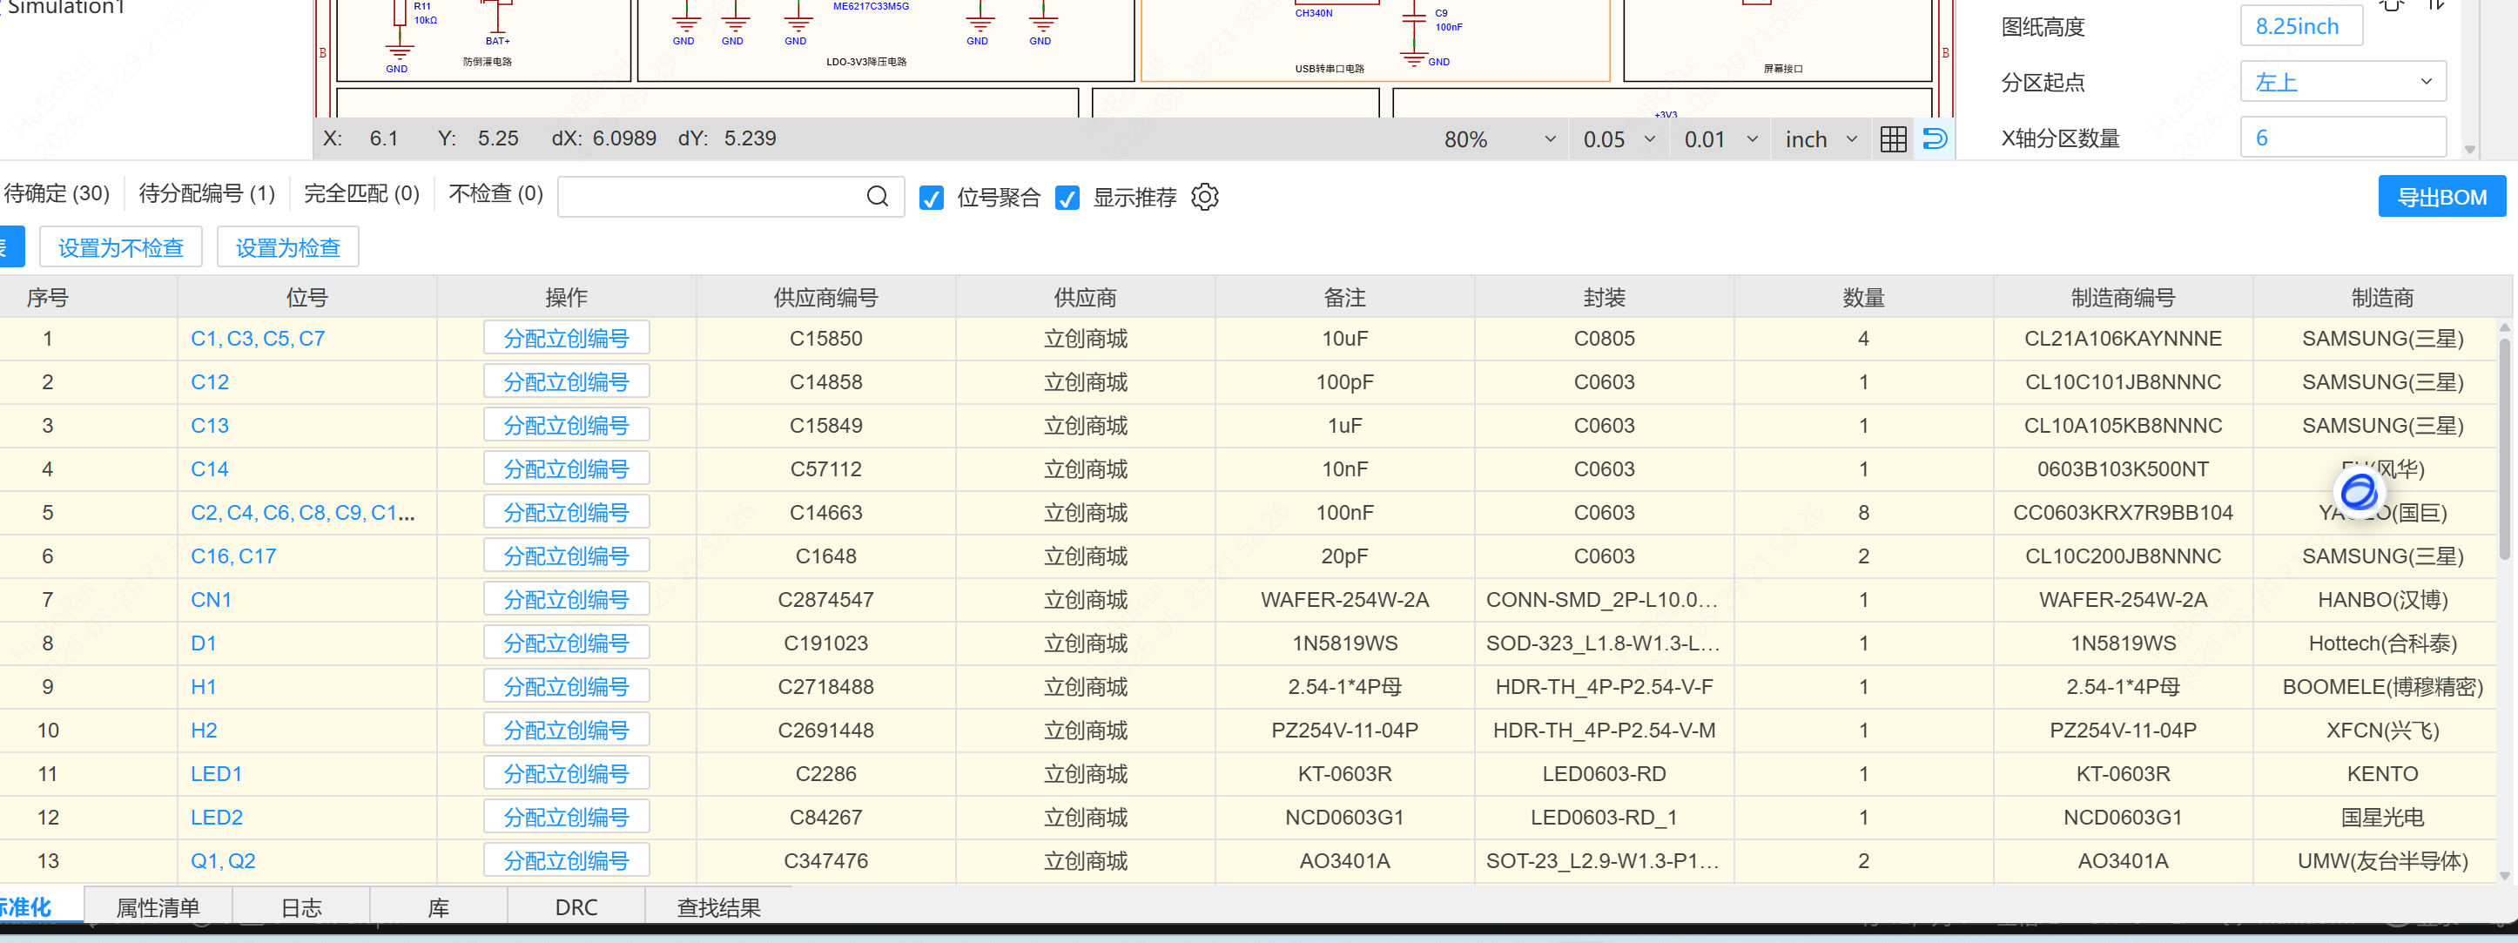This screenshot has width=2518, height=943.
Task: Click designator link C16, C17
Action: tap(233, 556)
